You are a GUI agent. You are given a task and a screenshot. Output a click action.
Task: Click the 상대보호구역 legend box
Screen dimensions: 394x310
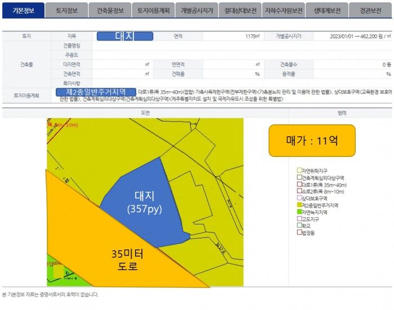(299, 199)
